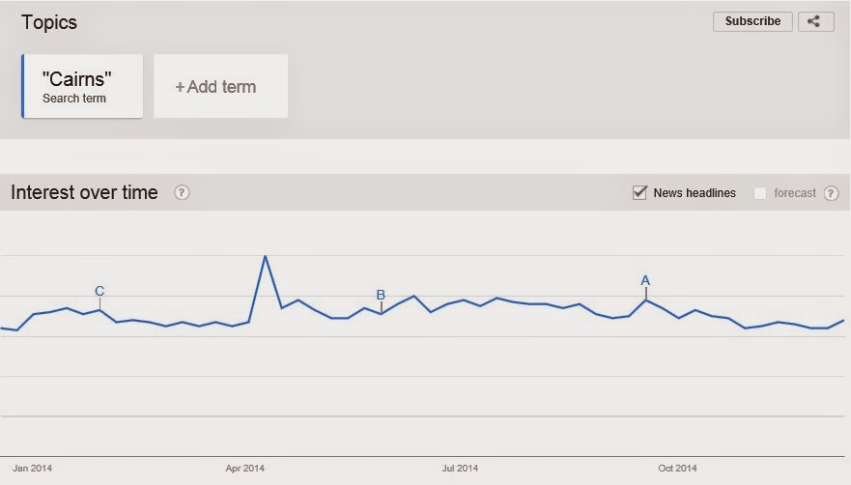Click the Oct 2014 axis label
Screen dimensions: 851x485
coord(677,469)
